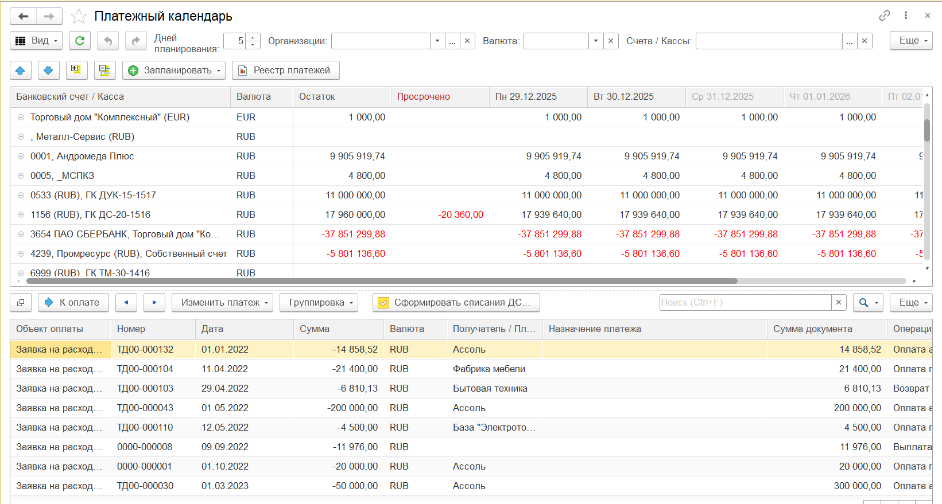
Task: Open the Запланировать dropdown menu
Action: [x=173, y=71]
